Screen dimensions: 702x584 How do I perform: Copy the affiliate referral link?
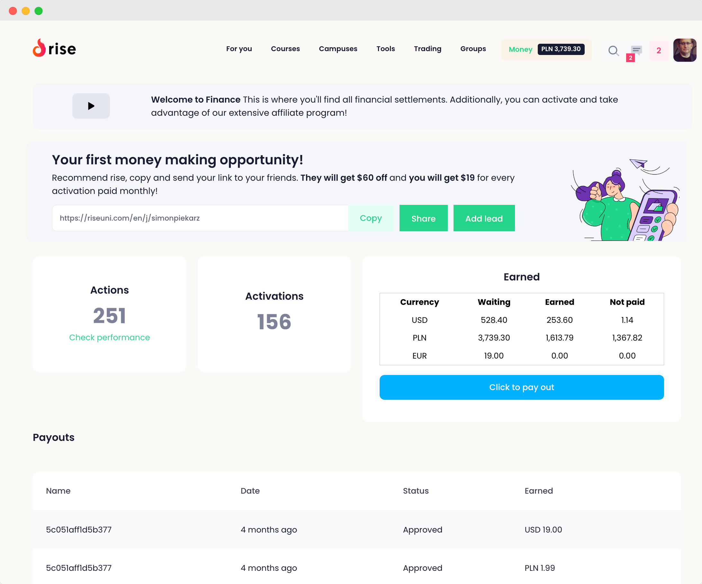click(x=370, y=218)
